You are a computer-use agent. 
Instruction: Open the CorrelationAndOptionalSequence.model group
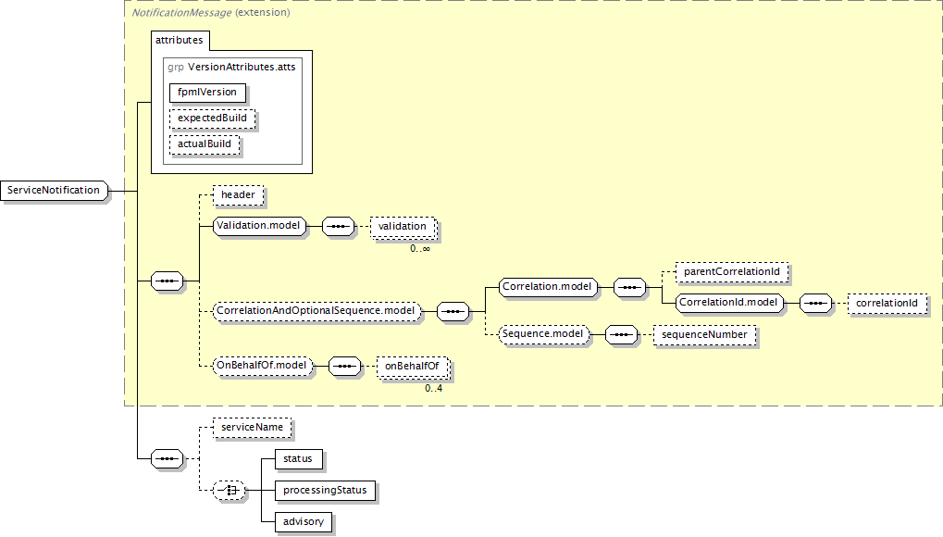(316, 311)
